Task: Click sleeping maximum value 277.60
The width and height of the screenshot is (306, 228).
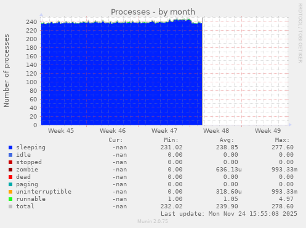Action: coord(283,147)
